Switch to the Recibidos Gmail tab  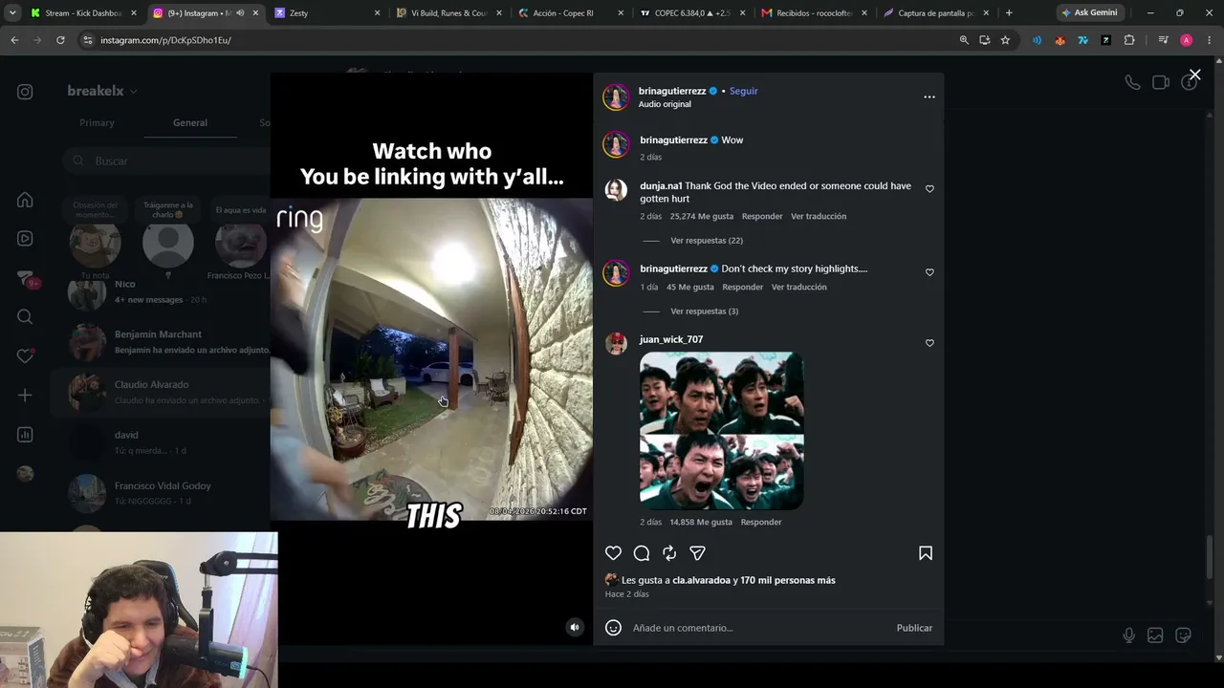[x=815, y=13]
